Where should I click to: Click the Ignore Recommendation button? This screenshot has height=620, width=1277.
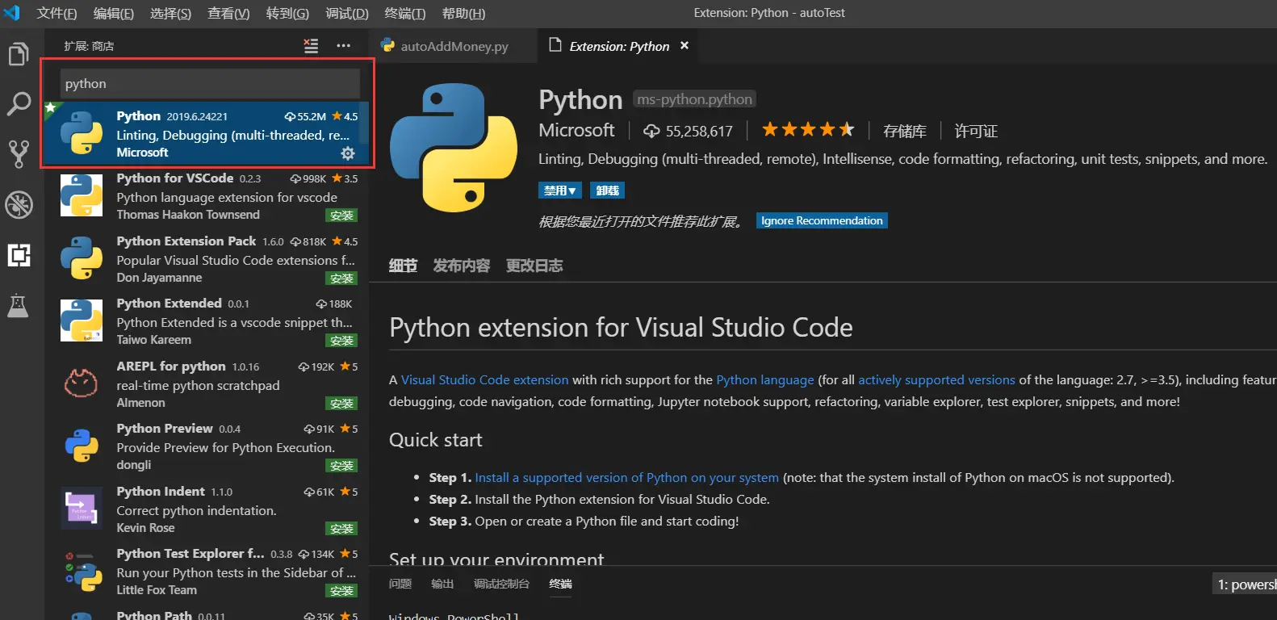[x=821, y=220]
